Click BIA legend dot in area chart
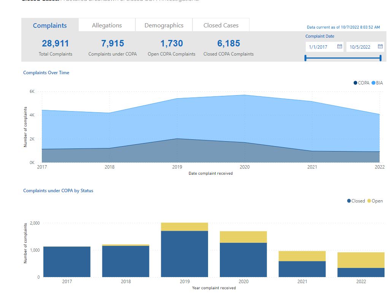The image size is (391, 298). (x=373, y=83)
